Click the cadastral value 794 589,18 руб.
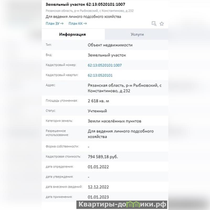The image size is (210, 210). pyautogui.click(x=103, y=157)
